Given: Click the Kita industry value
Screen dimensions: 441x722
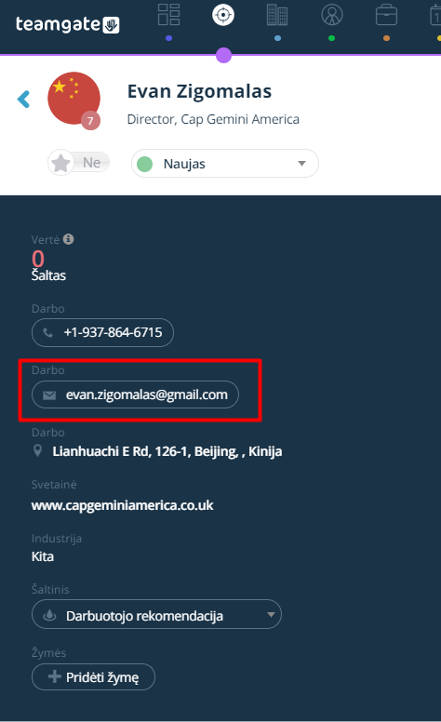Looking at the screenshot, I should [x=43, y=556].
